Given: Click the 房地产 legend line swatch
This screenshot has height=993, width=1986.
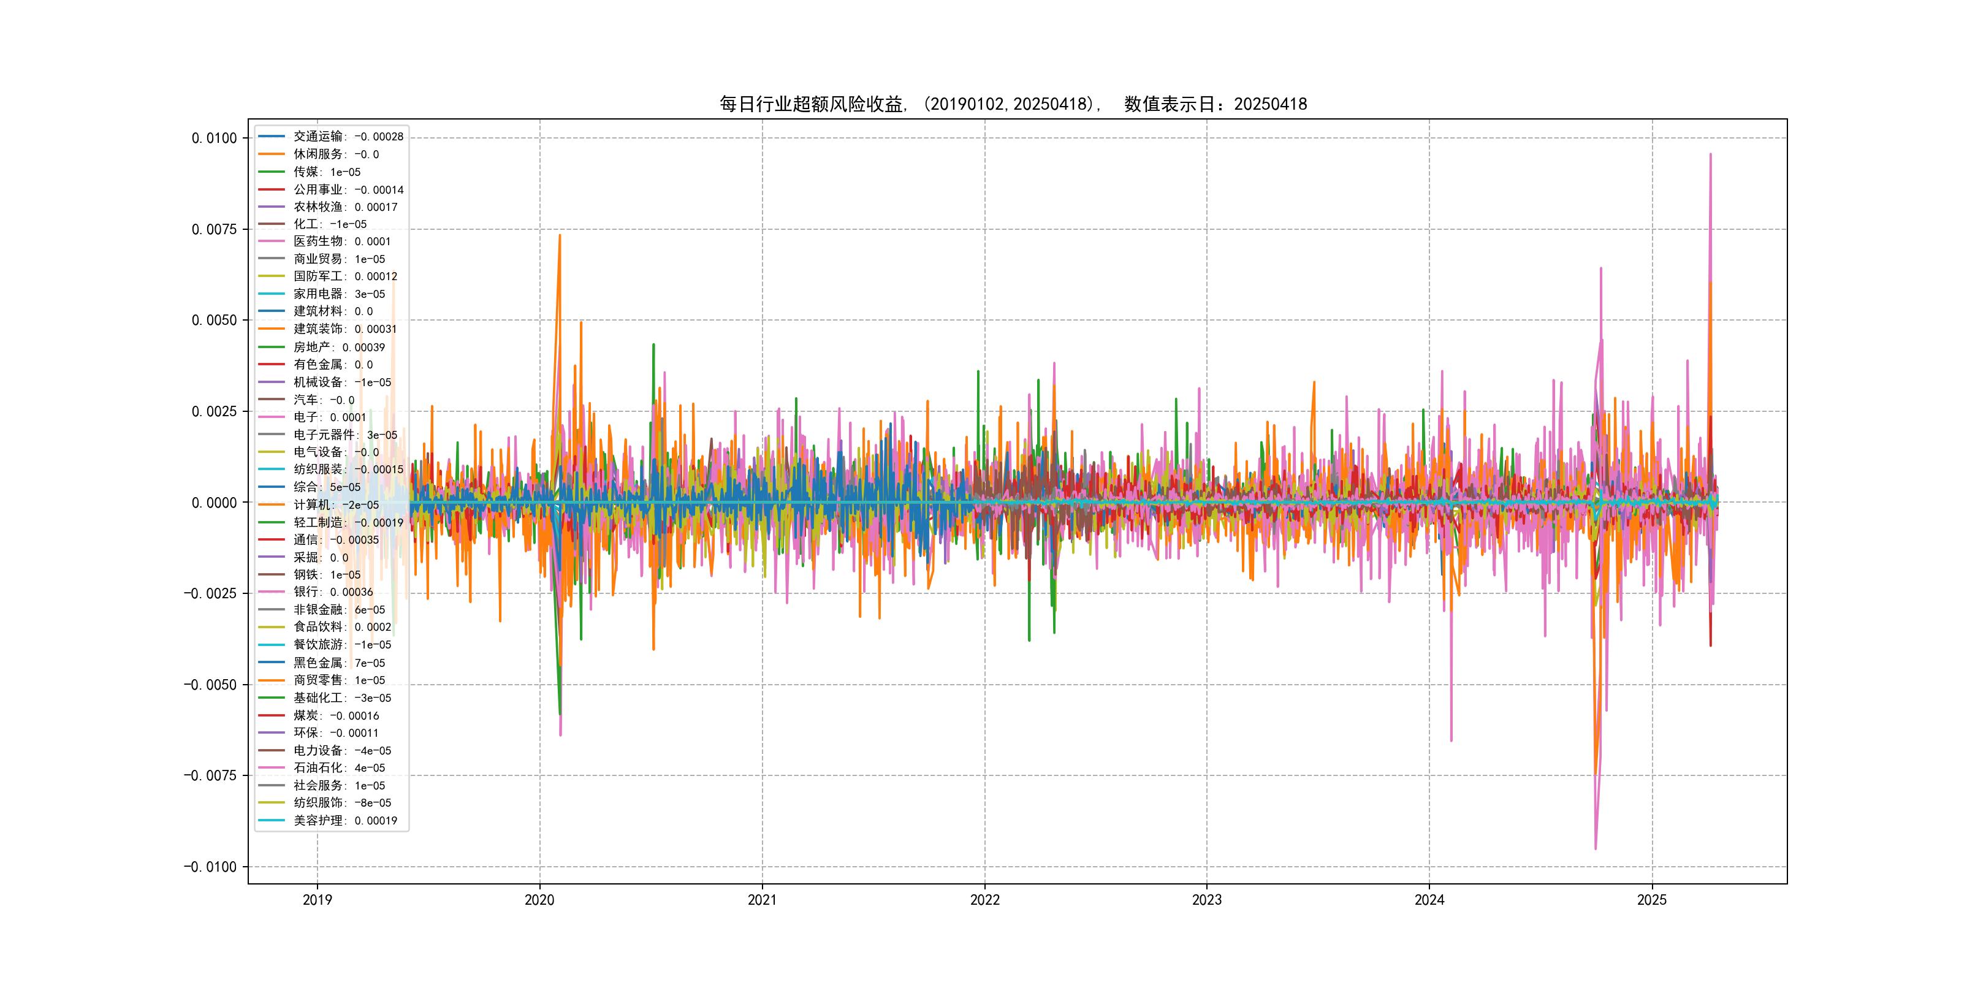Looking at the screenshot, I should click(x=272, y=347).
